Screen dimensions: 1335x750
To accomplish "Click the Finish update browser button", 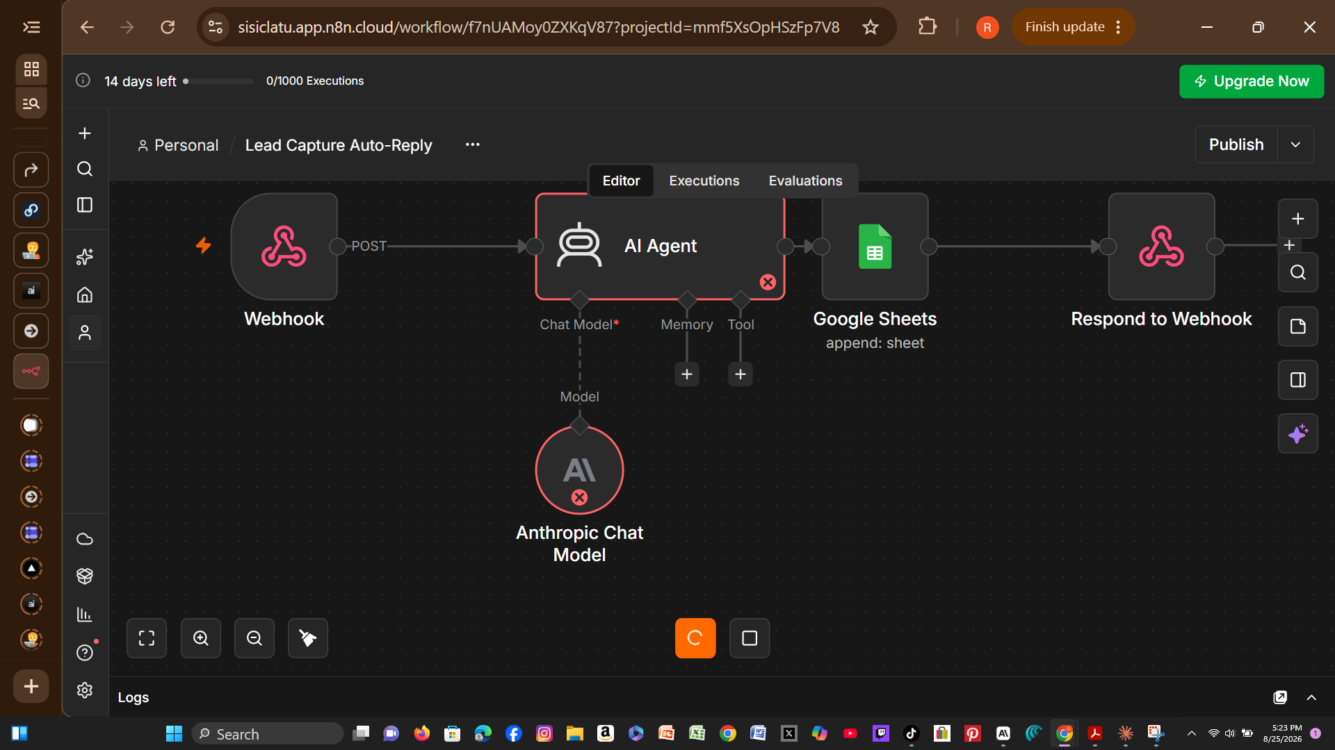I will pos(1073,27).
